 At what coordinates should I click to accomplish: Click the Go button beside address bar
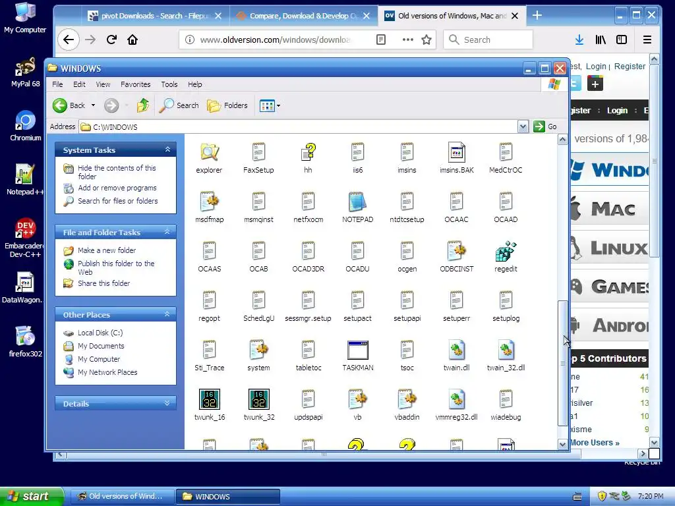point(545,127)
